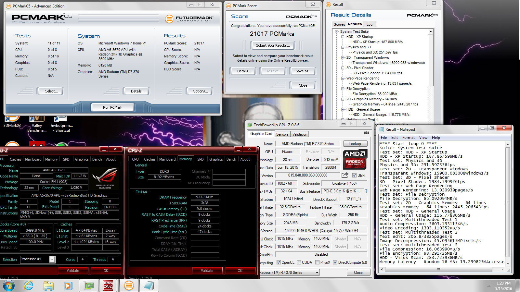Click Save as... in PCMark Score

pos(303,71)
